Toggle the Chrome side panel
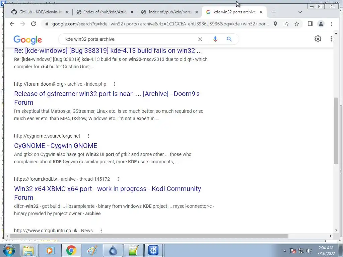 point(310,24)
